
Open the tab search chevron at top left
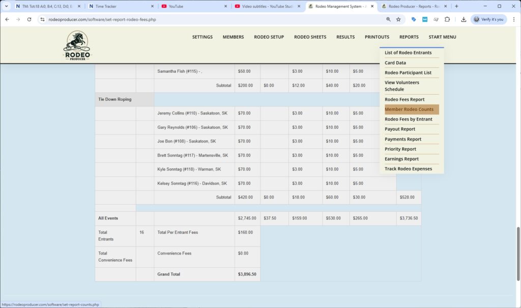click(6, 7)
